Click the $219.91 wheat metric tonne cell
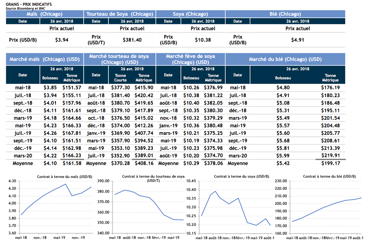The image size is (379, 244). click(x=330, y=156)
